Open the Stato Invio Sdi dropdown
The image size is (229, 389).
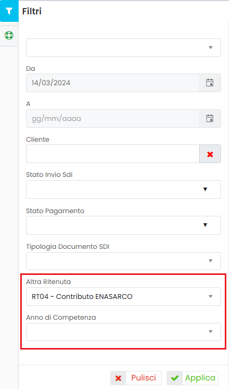tap(124, 190)
